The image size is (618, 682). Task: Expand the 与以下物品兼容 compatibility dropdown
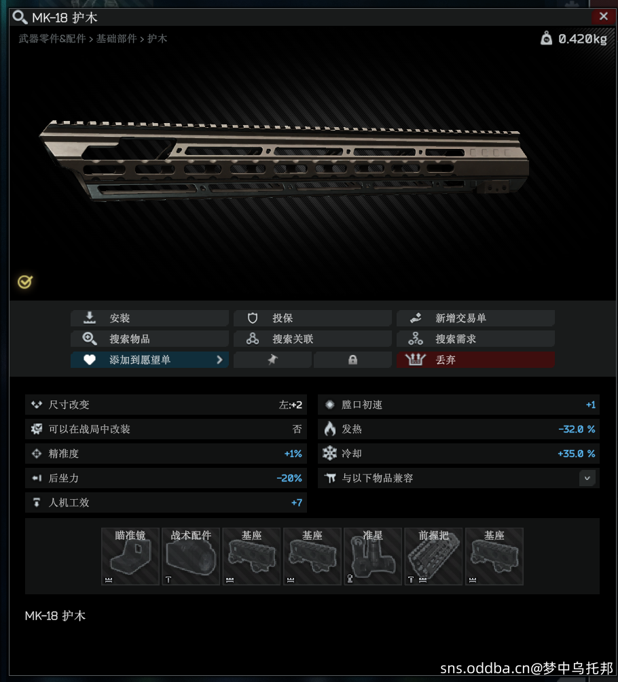click(587, 478)
